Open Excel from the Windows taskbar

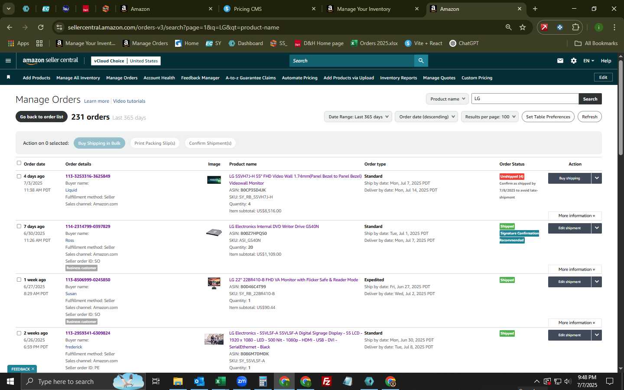[220, 381]
